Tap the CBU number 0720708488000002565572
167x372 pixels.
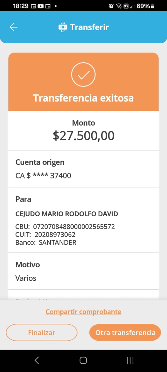(x=74, y=227)
